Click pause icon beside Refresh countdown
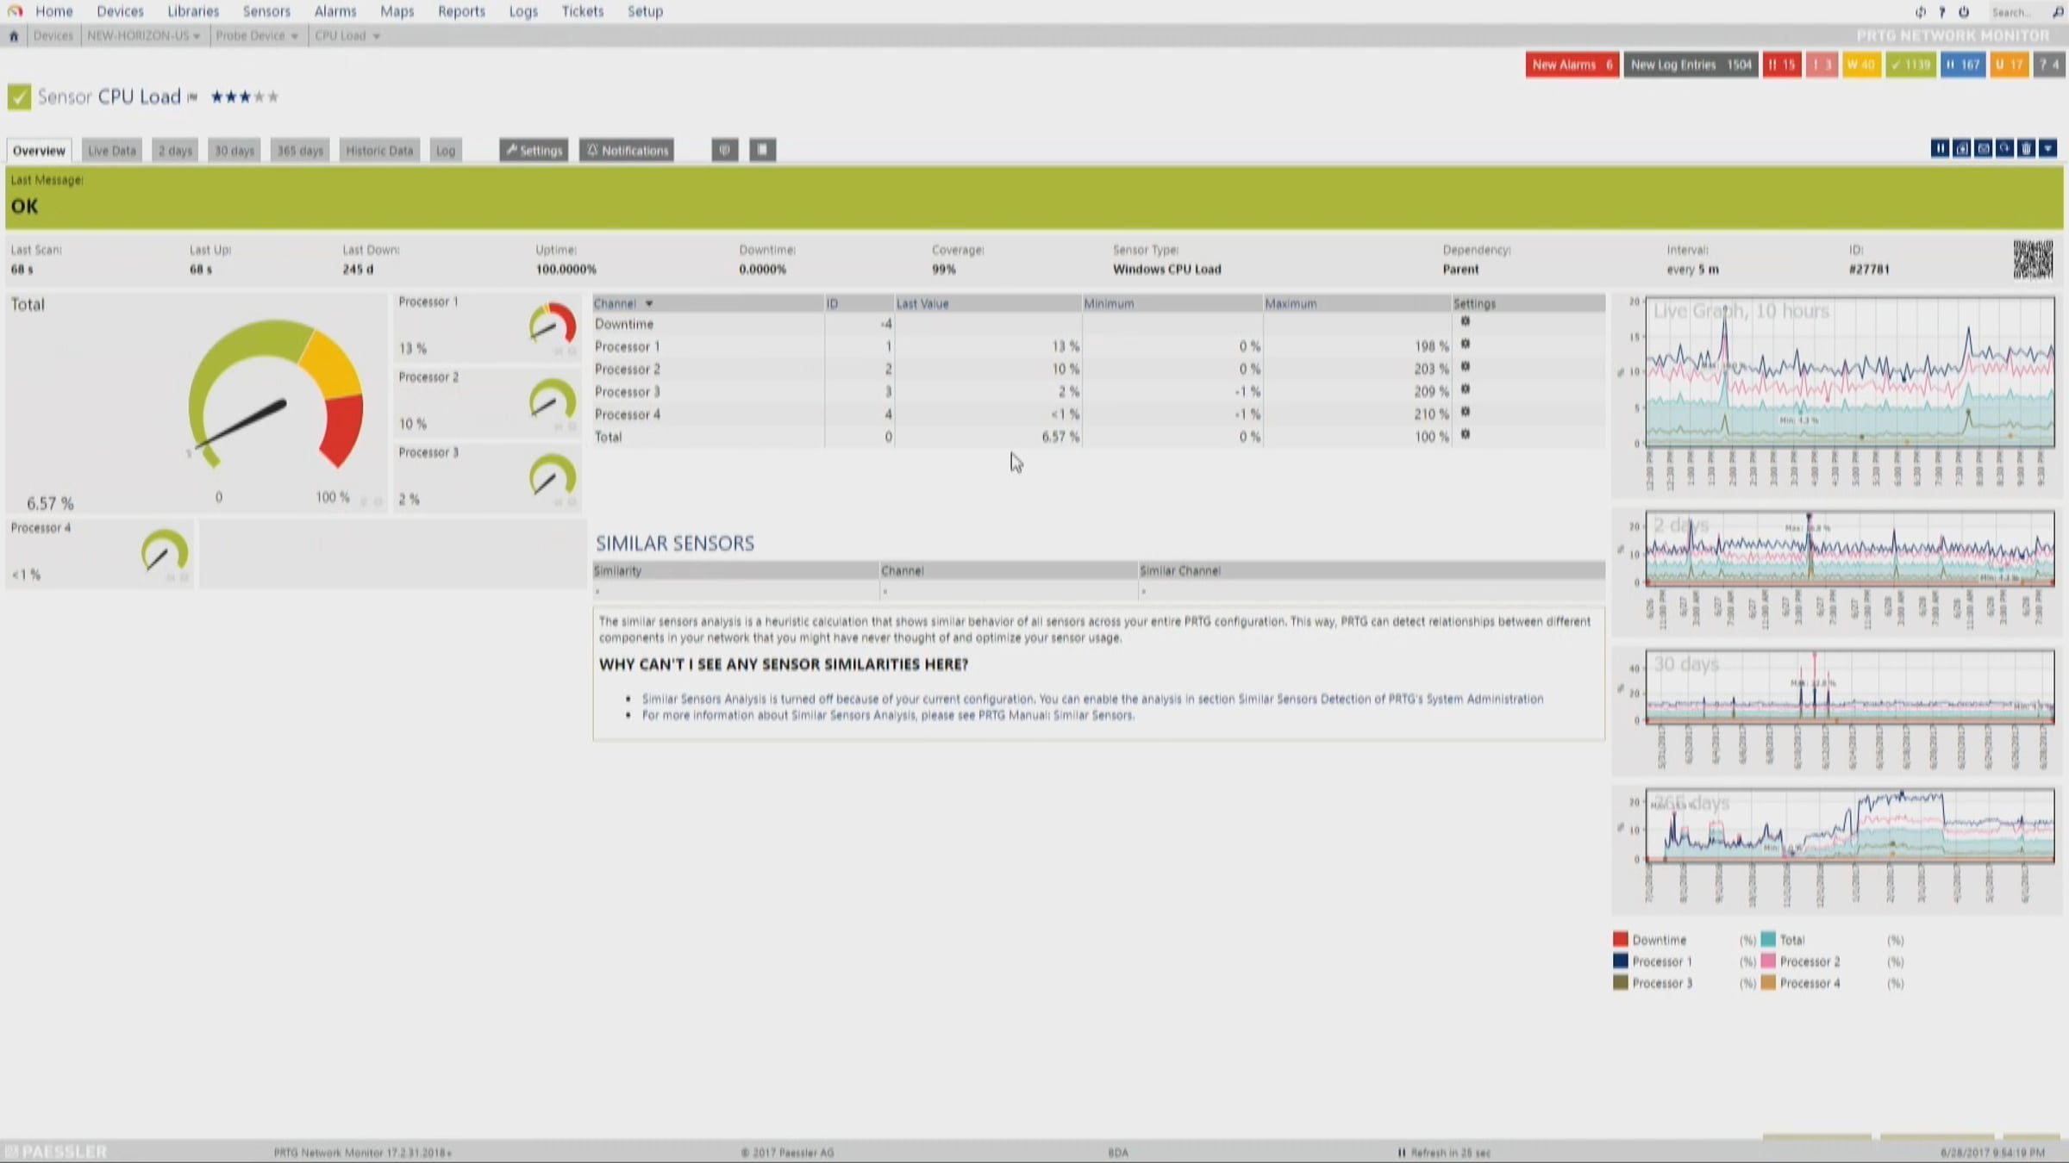 1402,1153
